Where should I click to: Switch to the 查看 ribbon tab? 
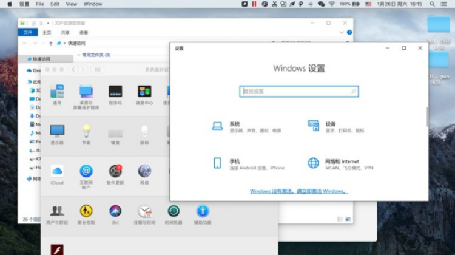pos(84,32)
